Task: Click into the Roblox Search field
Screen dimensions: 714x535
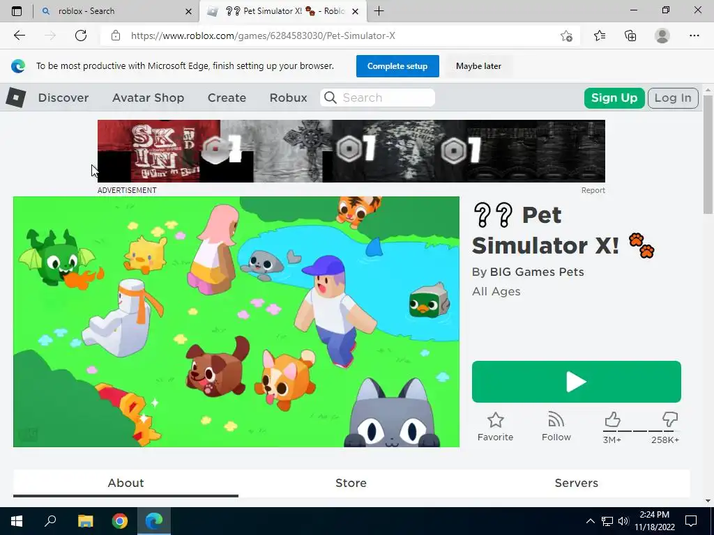Action: [x=377, y=98]
